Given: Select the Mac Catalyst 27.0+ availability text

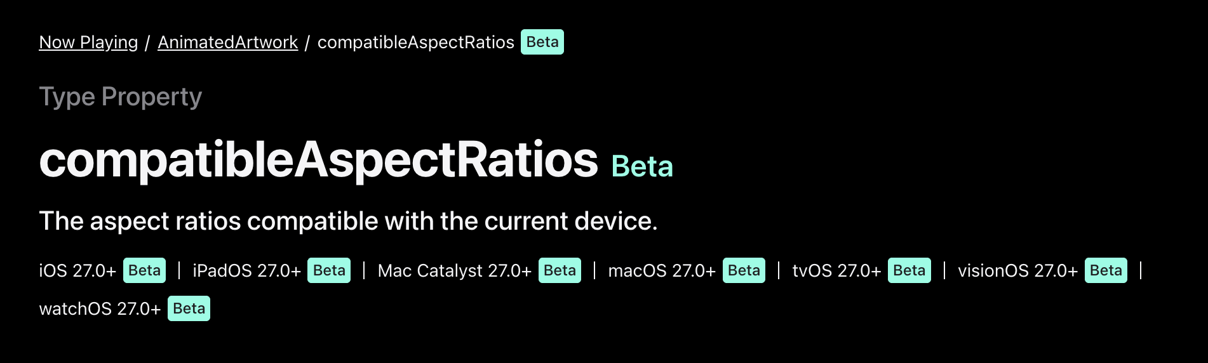Looking at the screenshot, I should coord(455,271).
